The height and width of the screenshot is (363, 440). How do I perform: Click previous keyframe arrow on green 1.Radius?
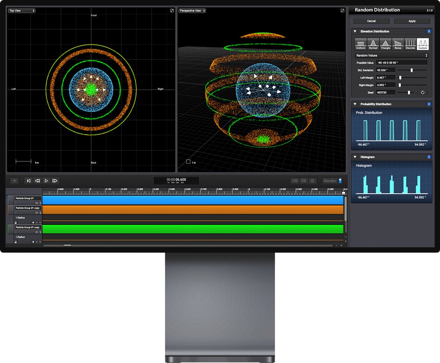33,242
